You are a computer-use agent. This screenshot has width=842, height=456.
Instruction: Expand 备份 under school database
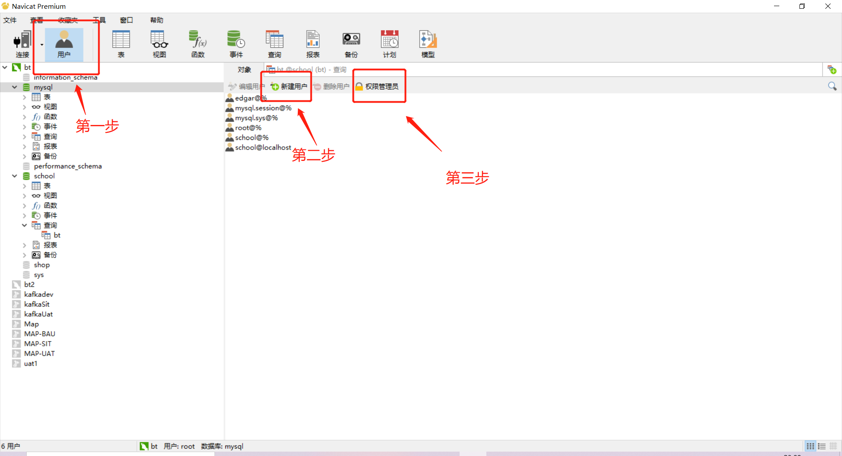25,255
